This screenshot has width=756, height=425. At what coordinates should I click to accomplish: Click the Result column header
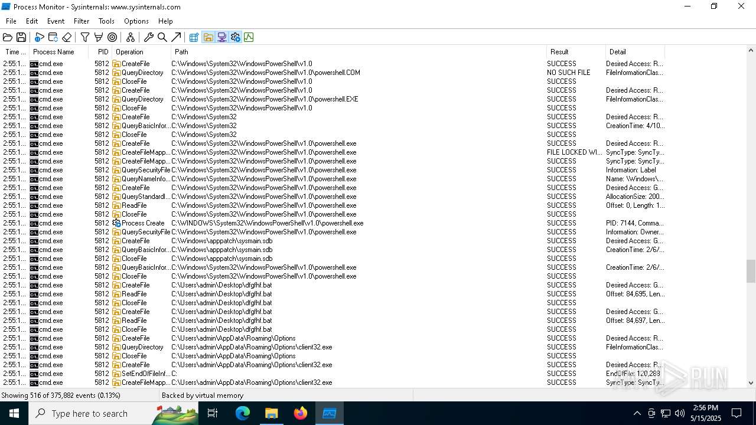click(x=576, y=52)
